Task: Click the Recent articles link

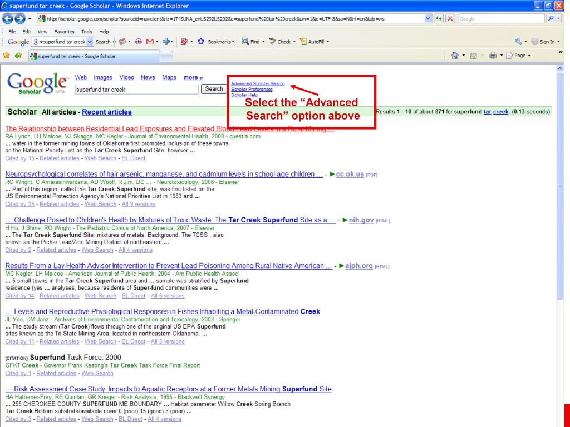Action: click(x=107, y=112)
